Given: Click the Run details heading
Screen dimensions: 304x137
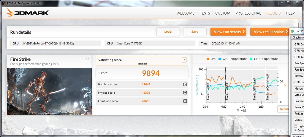Looking at the screenshot, I should pos(20,32).
